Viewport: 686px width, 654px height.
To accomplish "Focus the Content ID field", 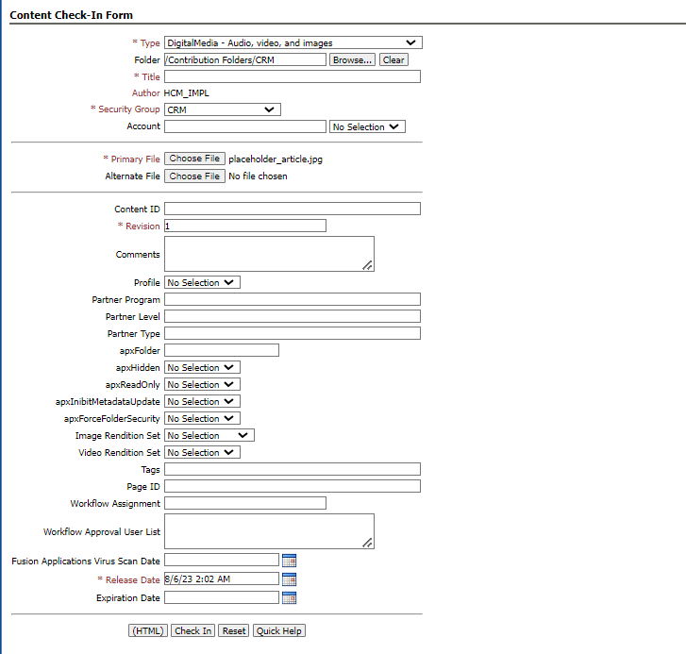I will 293,209.
